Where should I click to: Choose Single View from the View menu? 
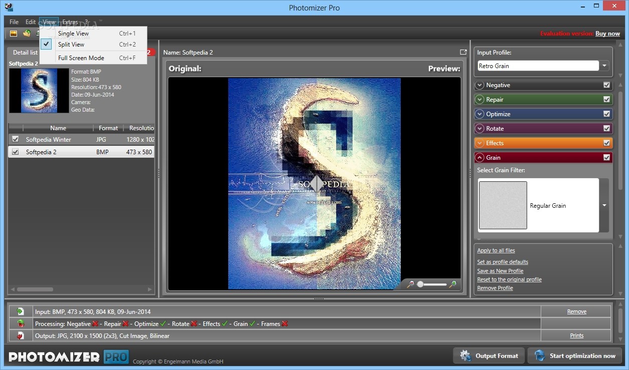pyautogui.click(x=93, y=34)
